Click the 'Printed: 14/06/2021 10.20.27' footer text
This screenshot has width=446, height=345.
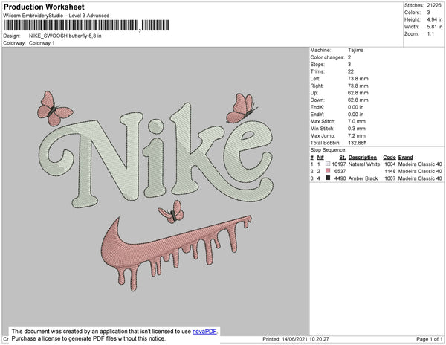pos(296,339)
